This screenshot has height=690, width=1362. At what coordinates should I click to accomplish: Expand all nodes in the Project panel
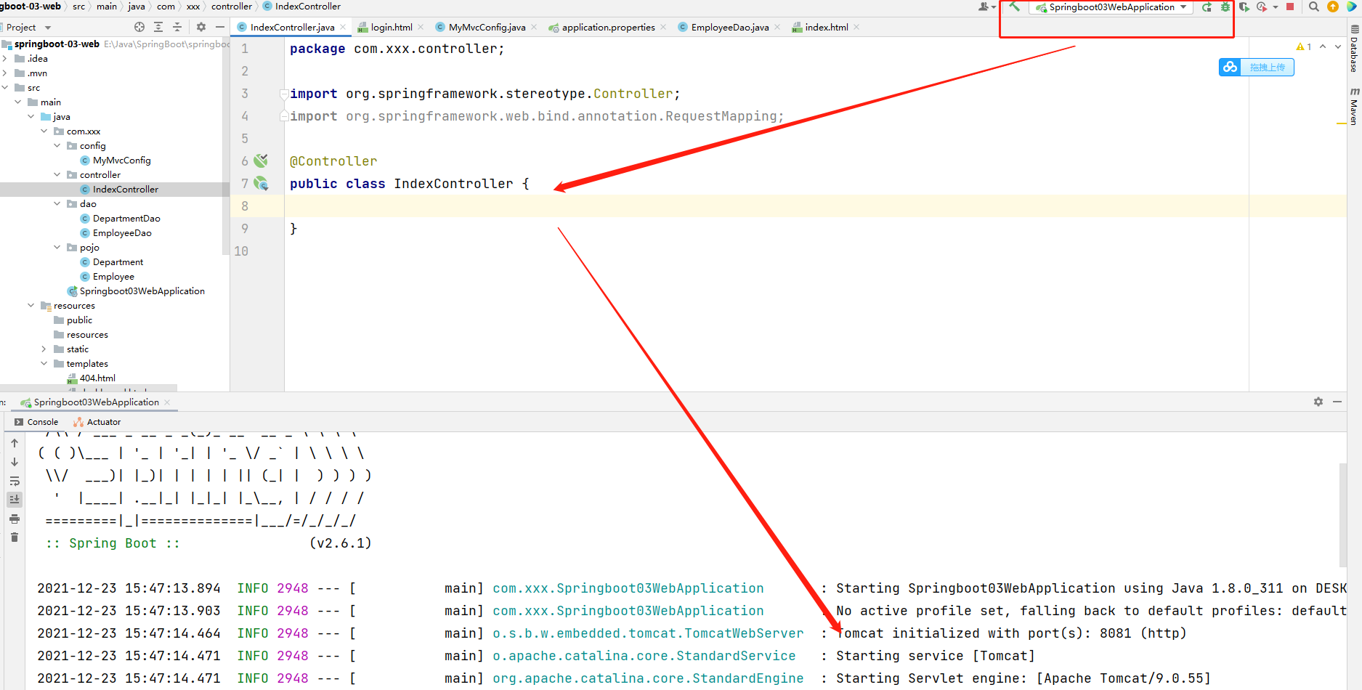click(x=158, y=27)
